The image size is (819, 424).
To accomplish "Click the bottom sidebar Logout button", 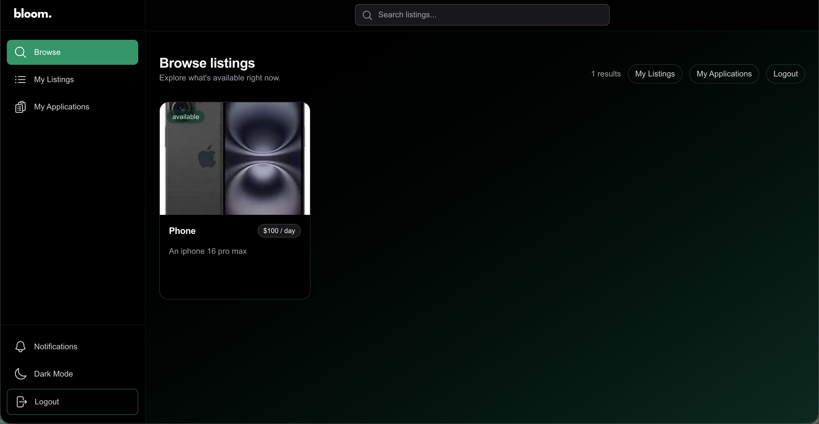I will point(73,402).
